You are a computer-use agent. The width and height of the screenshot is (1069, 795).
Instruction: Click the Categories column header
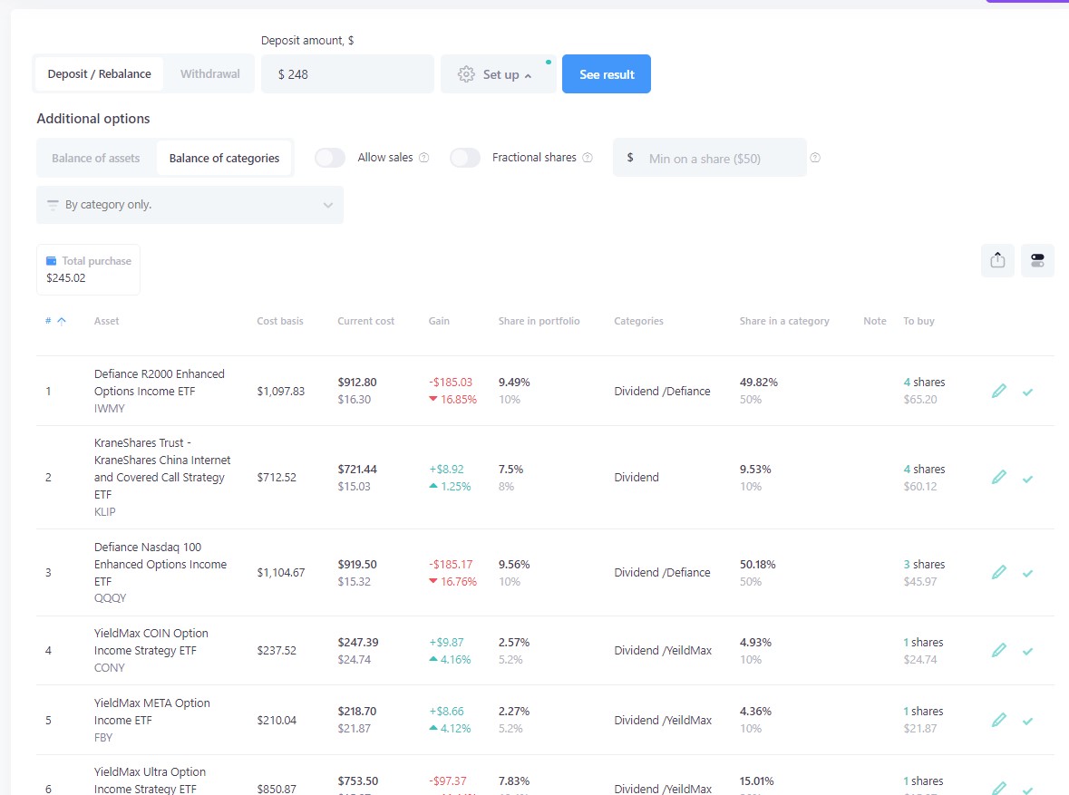pos(639,321)
